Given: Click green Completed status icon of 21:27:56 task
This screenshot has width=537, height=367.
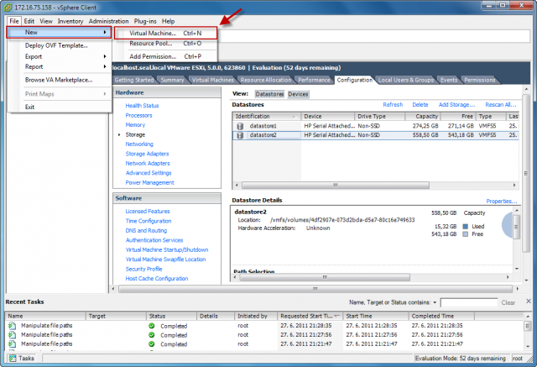Looking at the screenshot, I should coord(151,335).
